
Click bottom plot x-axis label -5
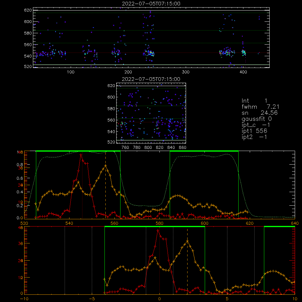tap(92, 299)
